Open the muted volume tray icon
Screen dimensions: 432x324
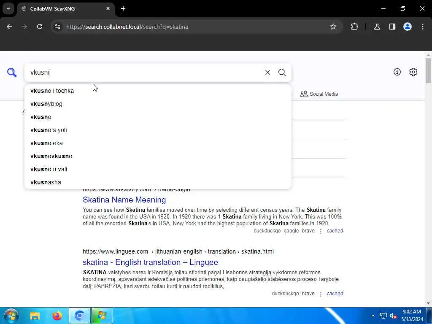click(393, 316)
